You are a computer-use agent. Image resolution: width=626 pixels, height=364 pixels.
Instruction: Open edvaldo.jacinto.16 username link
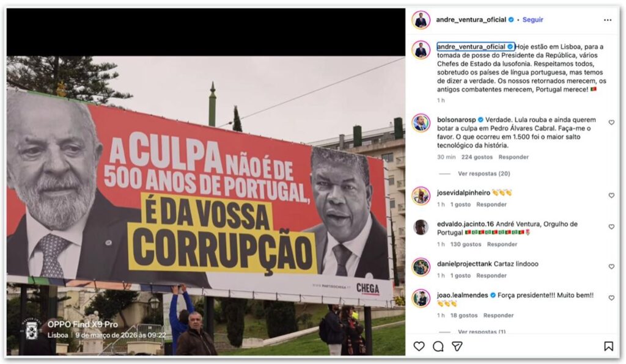tap(465, 224)
